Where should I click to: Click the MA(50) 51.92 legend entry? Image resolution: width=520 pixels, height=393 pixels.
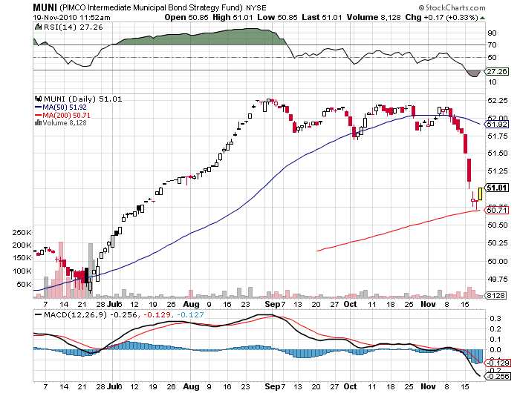[x=61, y=108]
